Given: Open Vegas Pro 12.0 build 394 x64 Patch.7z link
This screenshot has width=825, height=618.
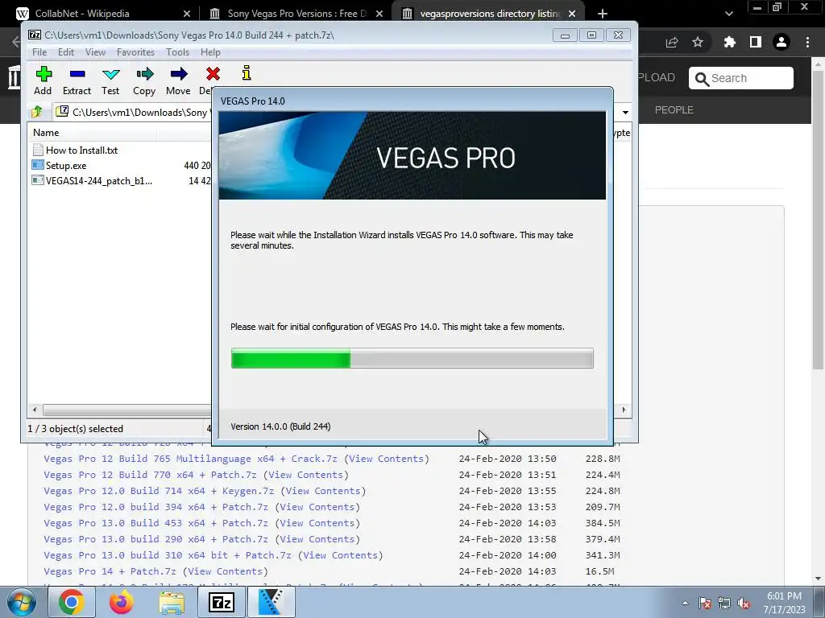Looking at the screenshot, I should [x=155, y=507].
